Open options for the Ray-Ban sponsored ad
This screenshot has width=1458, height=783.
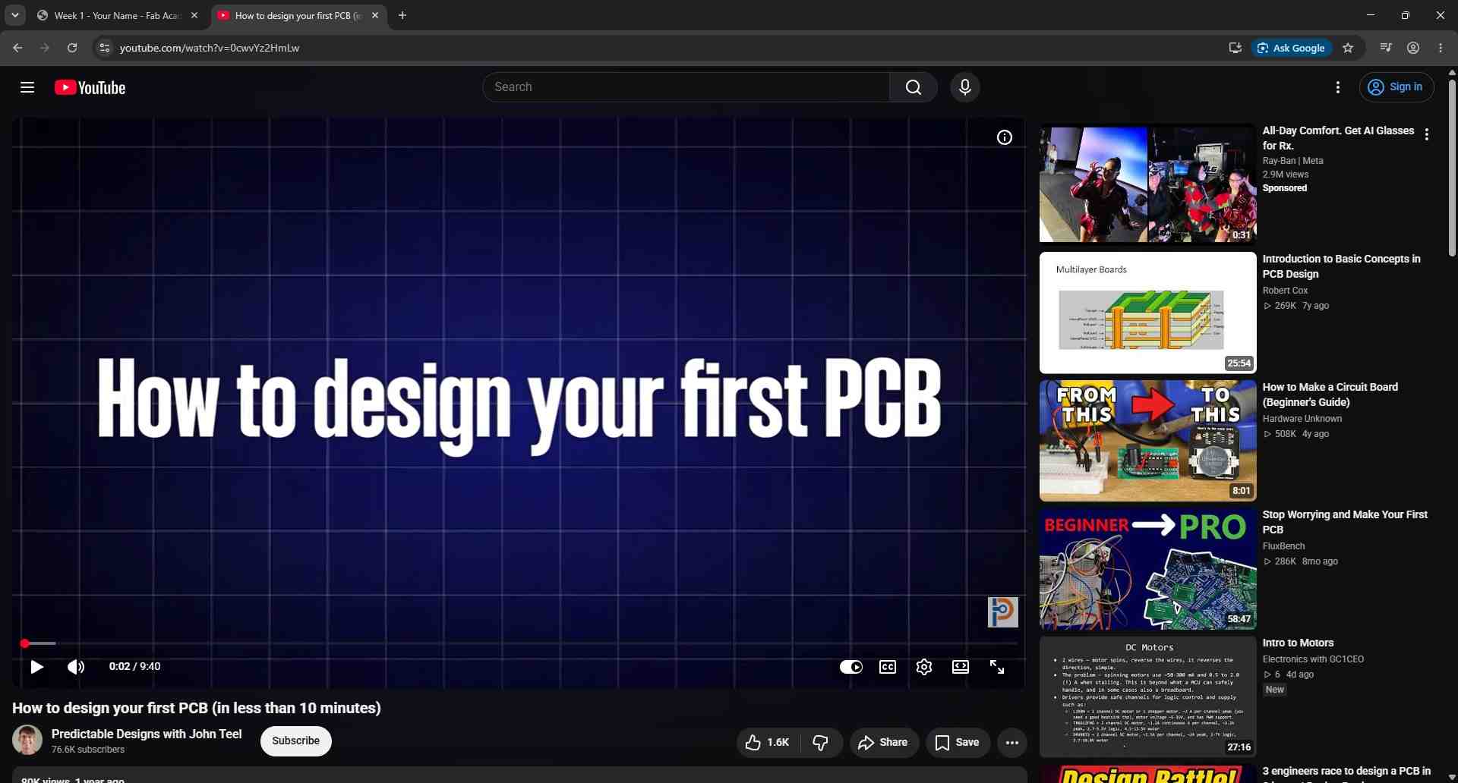[x=1427, y=134]
